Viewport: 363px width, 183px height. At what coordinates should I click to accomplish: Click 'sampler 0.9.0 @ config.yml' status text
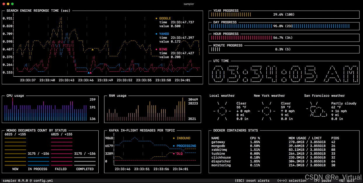click(28, 181)
